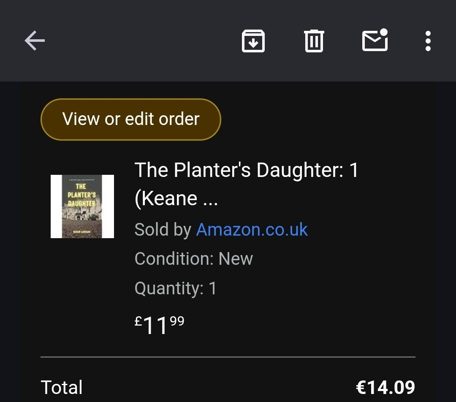This screenshot has width=456, height=402.
Task: Tap the Quantity: 1 line
Action: point(175,288)
